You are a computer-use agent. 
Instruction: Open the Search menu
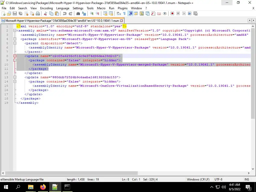tap(22, 8)
